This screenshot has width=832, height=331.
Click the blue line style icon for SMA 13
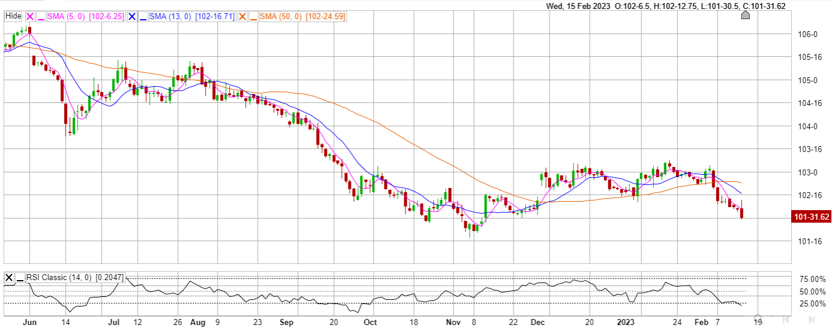coord(143,17)
